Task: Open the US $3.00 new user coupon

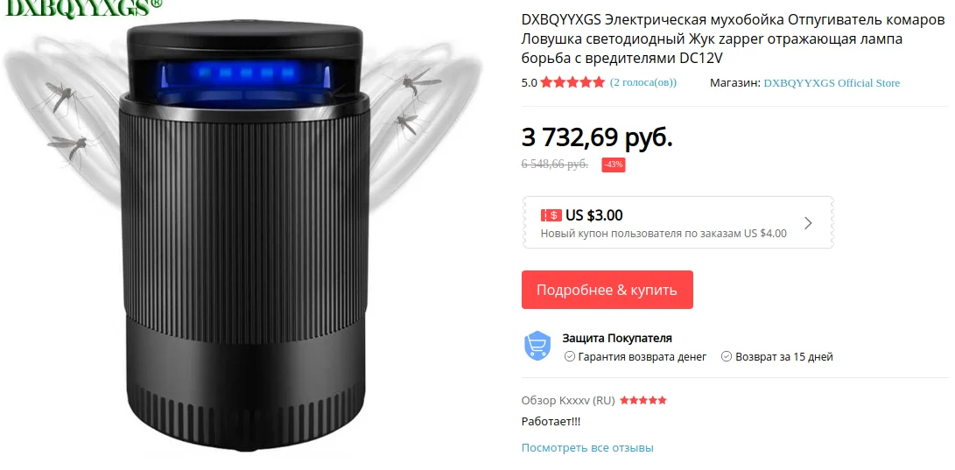Action: pos(678,222)
